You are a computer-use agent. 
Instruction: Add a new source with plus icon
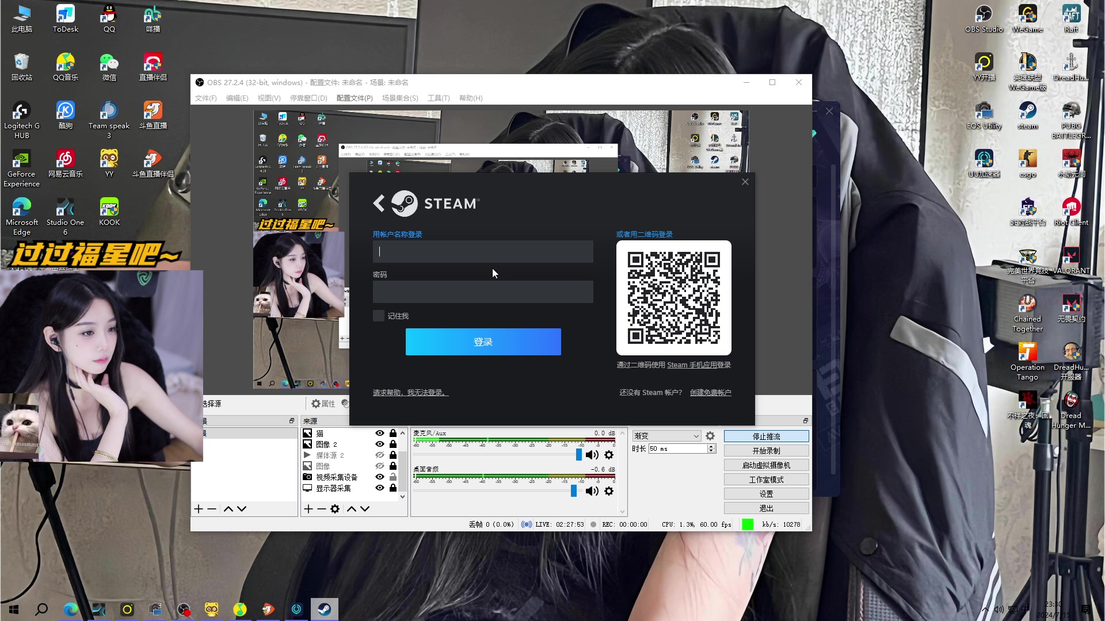[x=308, y=509]
